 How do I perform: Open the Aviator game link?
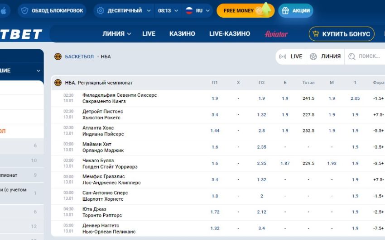276,34
